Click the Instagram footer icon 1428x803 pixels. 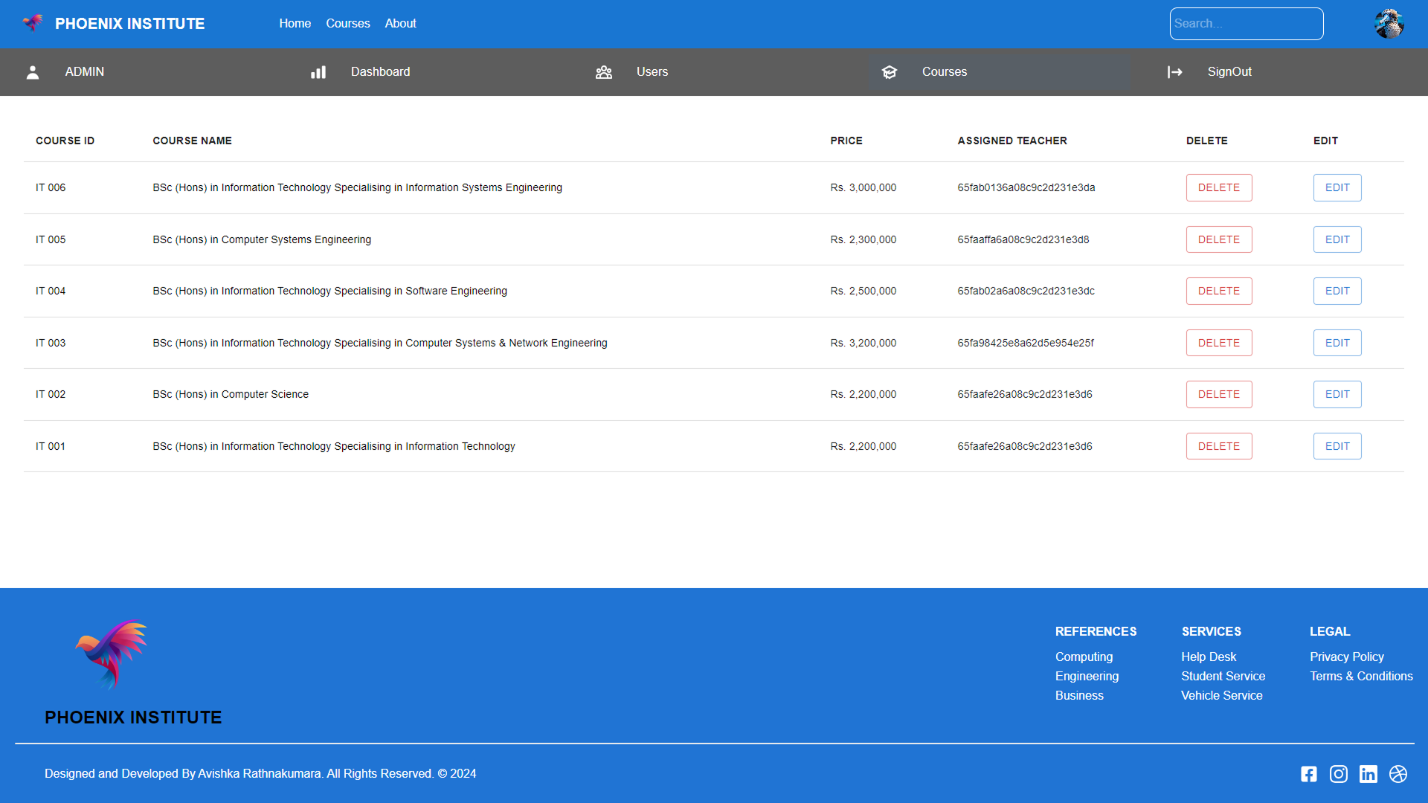point(1339,774)
